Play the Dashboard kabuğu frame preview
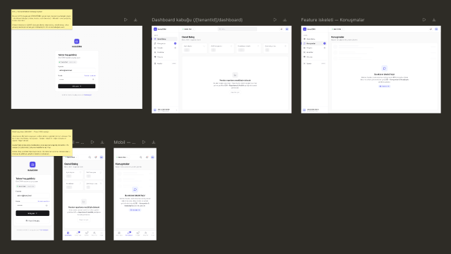The image size is (451, 254). pyautogui.click(x=275, y=20)
